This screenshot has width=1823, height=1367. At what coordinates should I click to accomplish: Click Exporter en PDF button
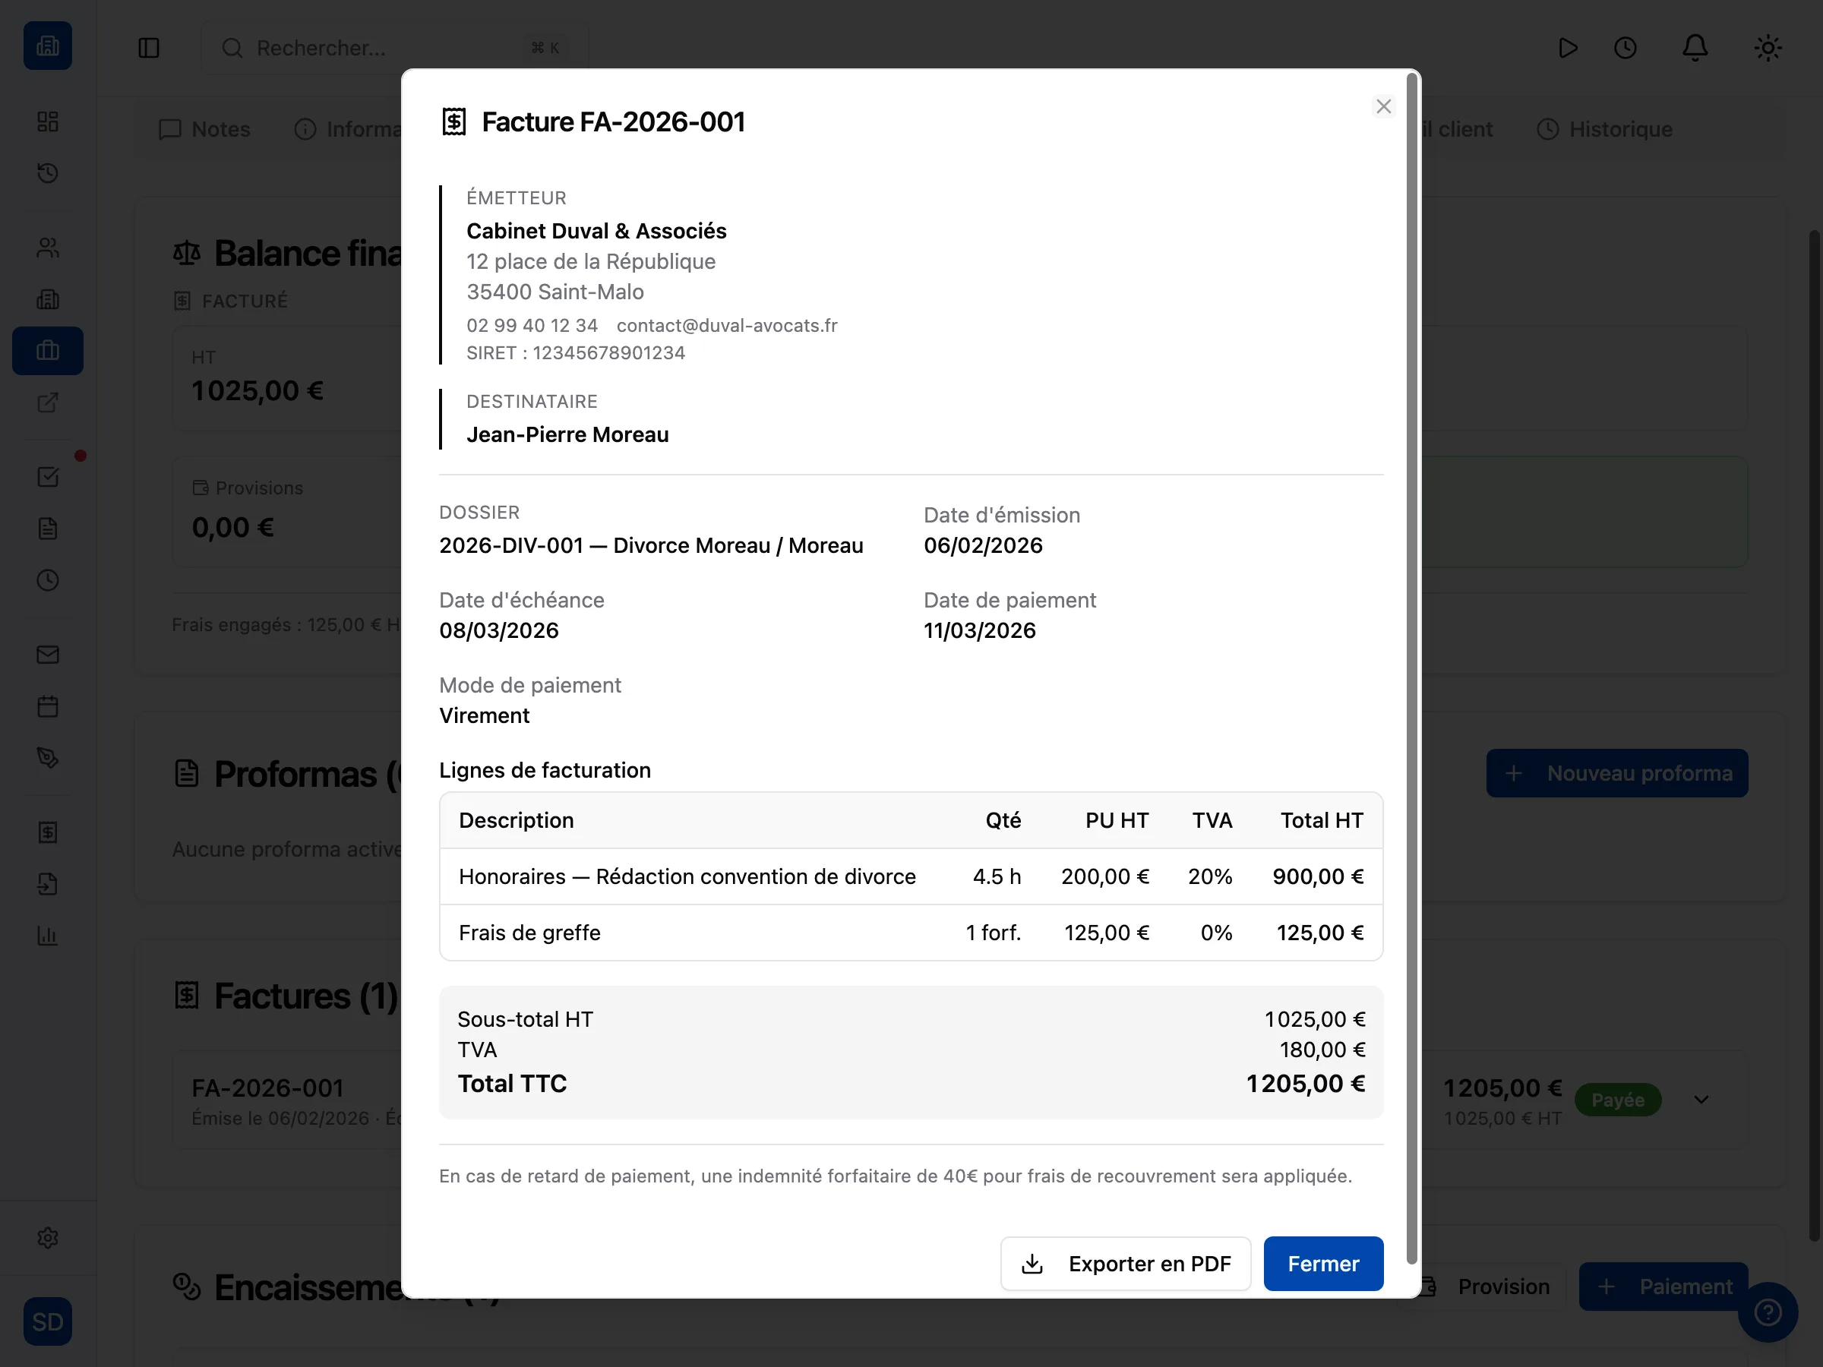pos(1125,1264)
